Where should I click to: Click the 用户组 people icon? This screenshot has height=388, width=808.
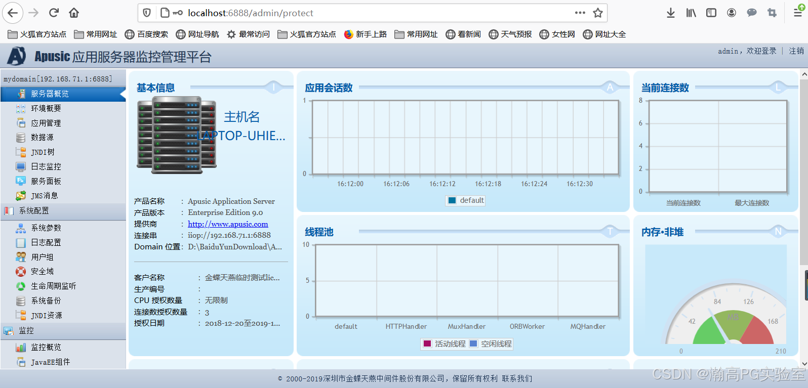(x=21, y=257)
